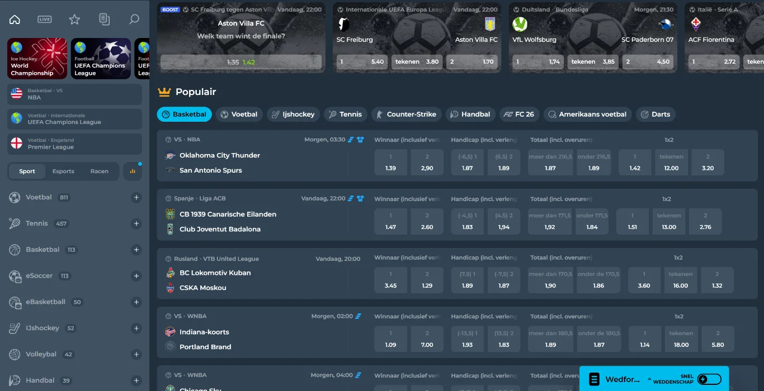
Task: Select the Amerikaans voetbal filter
Action: (587, 114)
